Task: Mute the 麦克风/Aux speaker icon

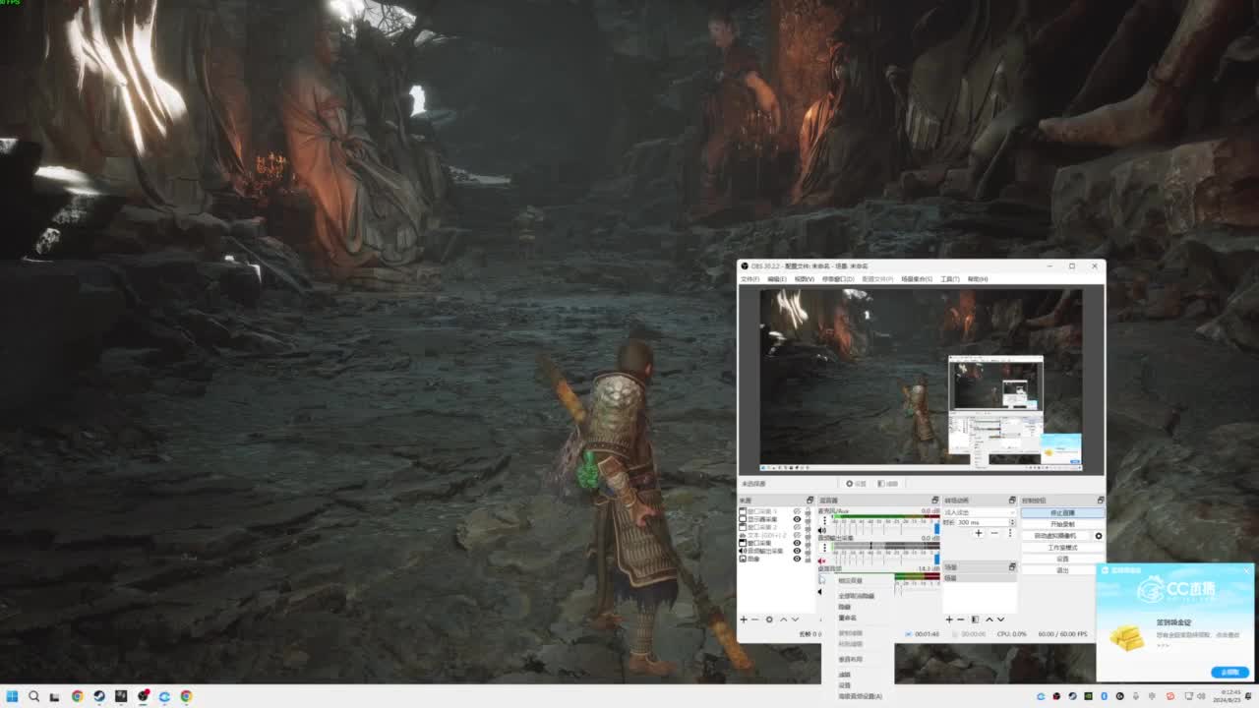Action: pyautogui.click(x=822, y=530)
